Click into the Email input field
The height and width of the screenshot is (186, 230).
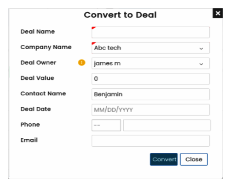(x=150, y=141)
